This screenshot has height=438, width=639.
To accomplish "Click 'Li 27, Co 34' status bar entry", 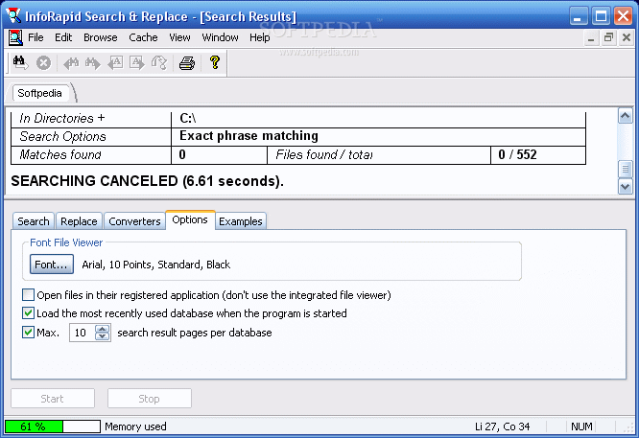I will [x=502, y=426].
